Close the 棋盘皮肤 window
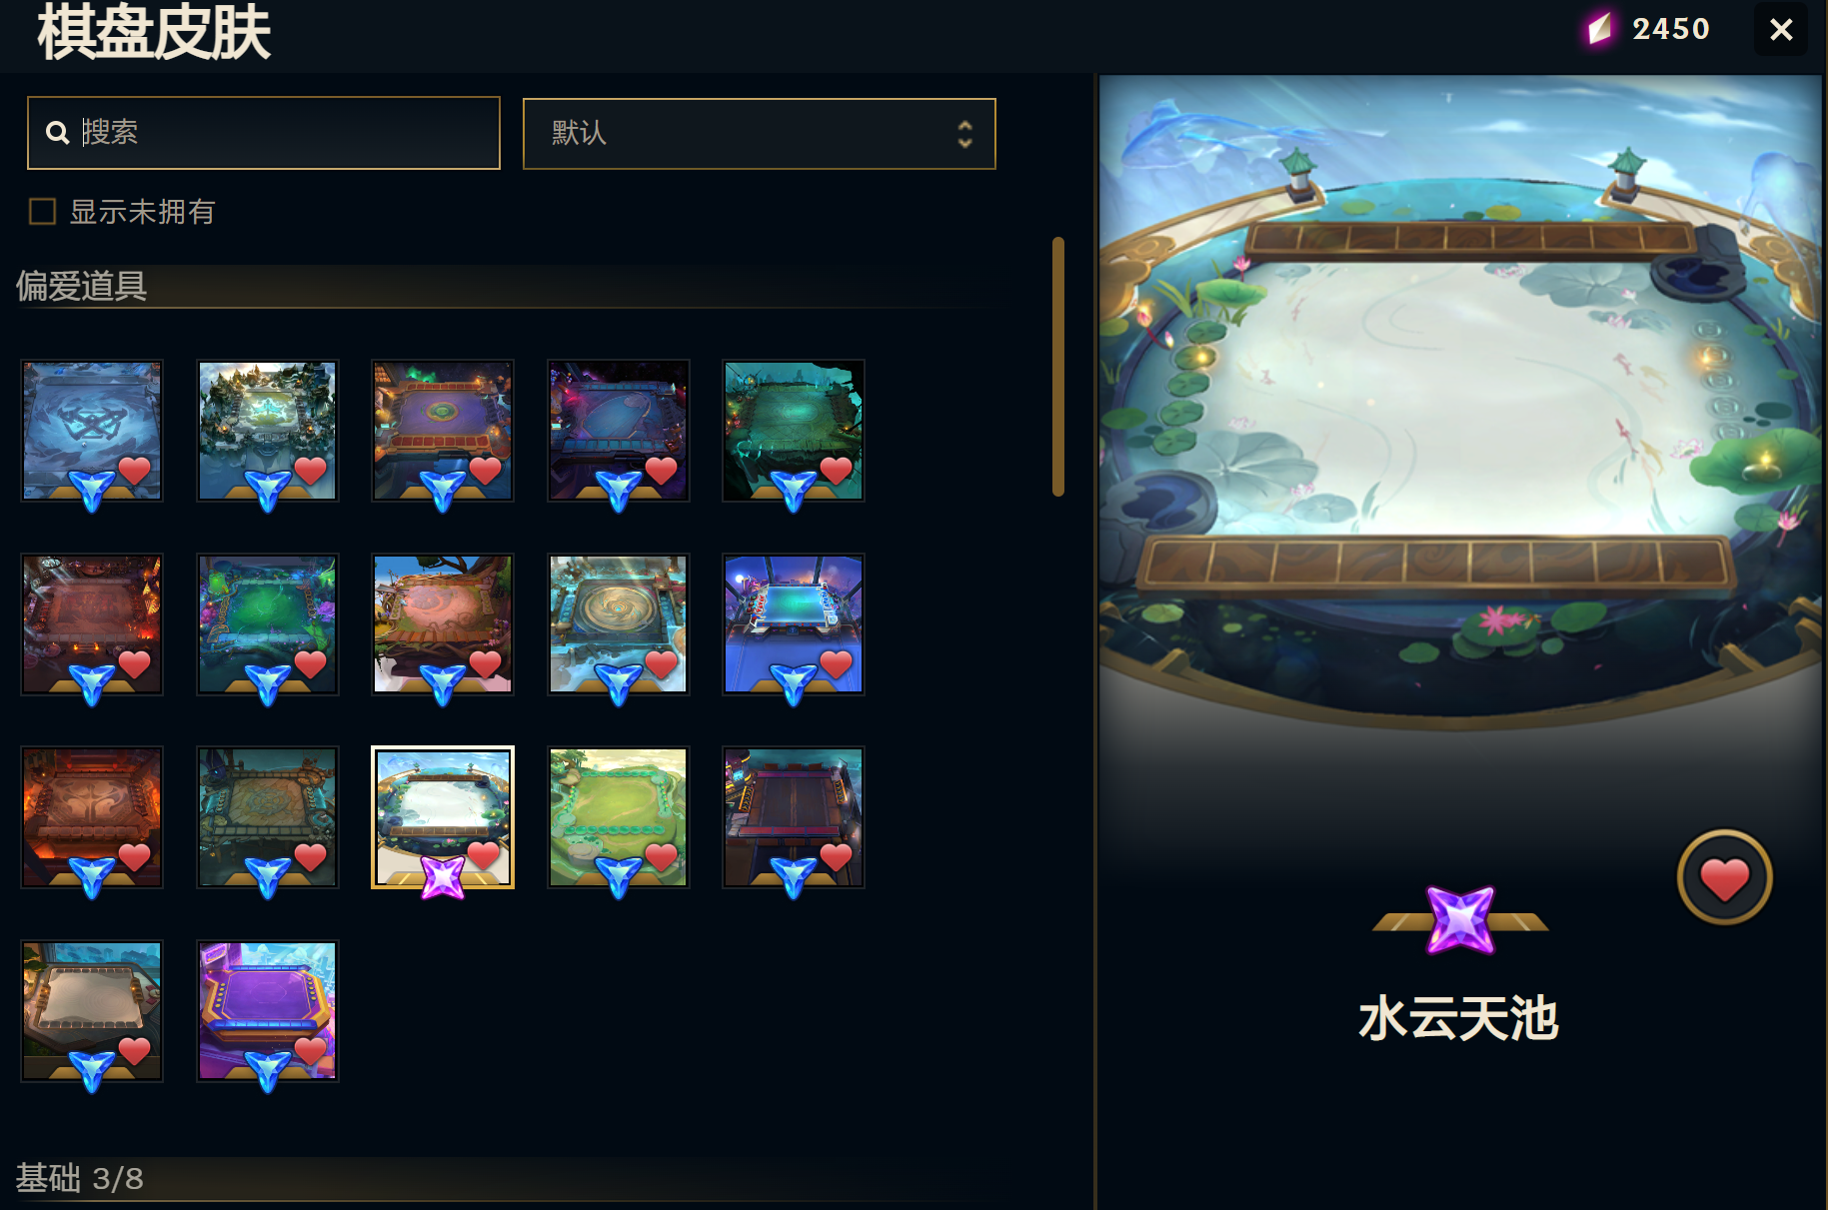The height and width of the screenshot is (1210, 1828). coord(1781,29)
